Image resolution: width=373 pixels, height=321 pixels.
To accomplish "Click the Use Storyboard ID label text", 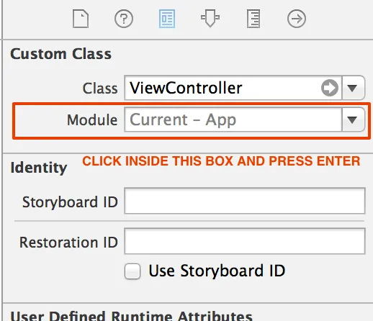I will click(x=217, y=271).
